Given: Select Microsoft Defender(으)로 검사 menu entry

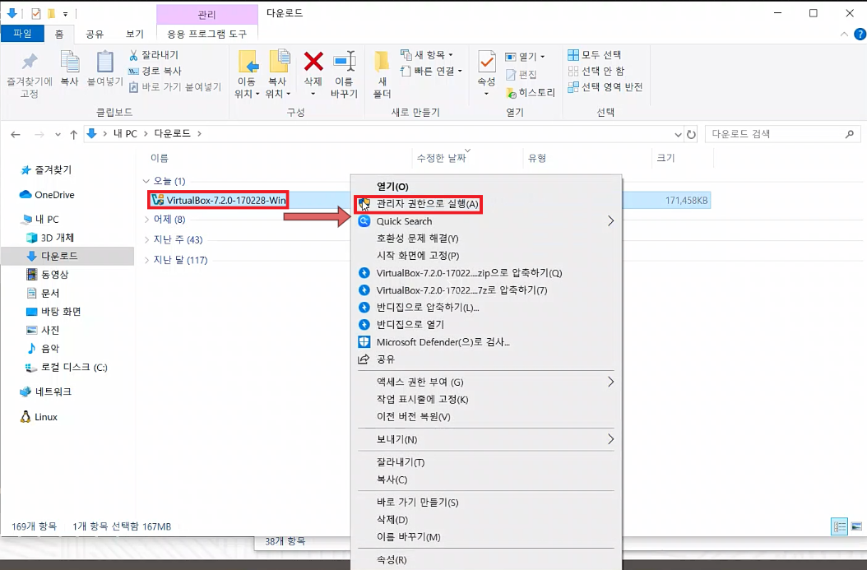Looking at the screenshot, I should point(443,341).
